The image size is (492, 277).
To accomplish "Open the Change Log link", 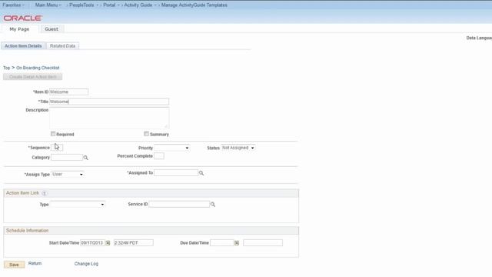I will 86,264.
